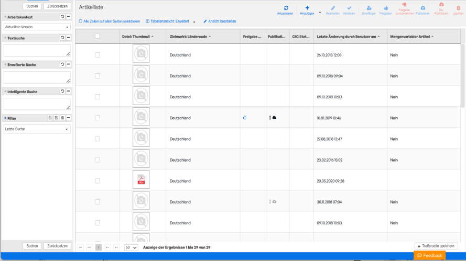Select row dated 26.10.2018 12:08

97,55
